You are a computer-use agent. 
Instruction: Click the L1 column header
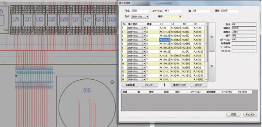coord(164,24)
